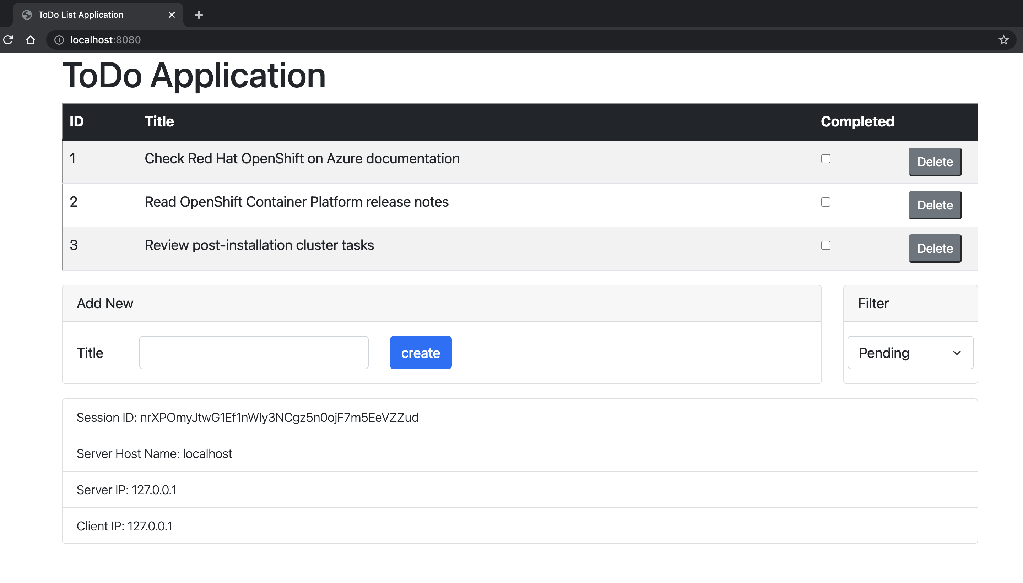Toggle completed checkbox for task 2

pyautogui.click(x=826, y=202)
